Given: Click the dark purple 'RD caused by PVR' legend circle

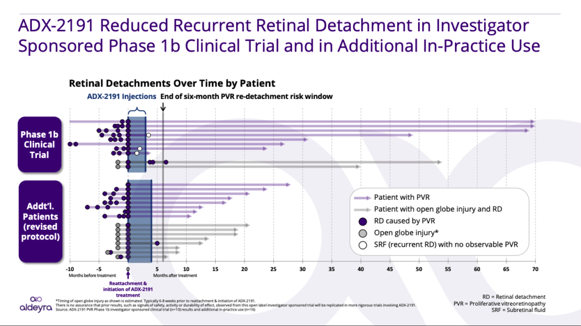Looking at the screenshot, I should [363, 221].
